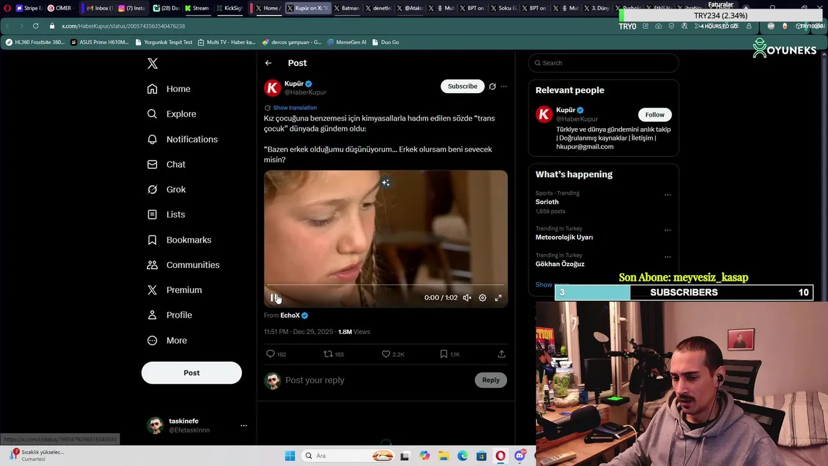The width and height of the screenshot is (828, 466).
Task: Open Communities in the sidebar
Action: [x=183, y=265]
